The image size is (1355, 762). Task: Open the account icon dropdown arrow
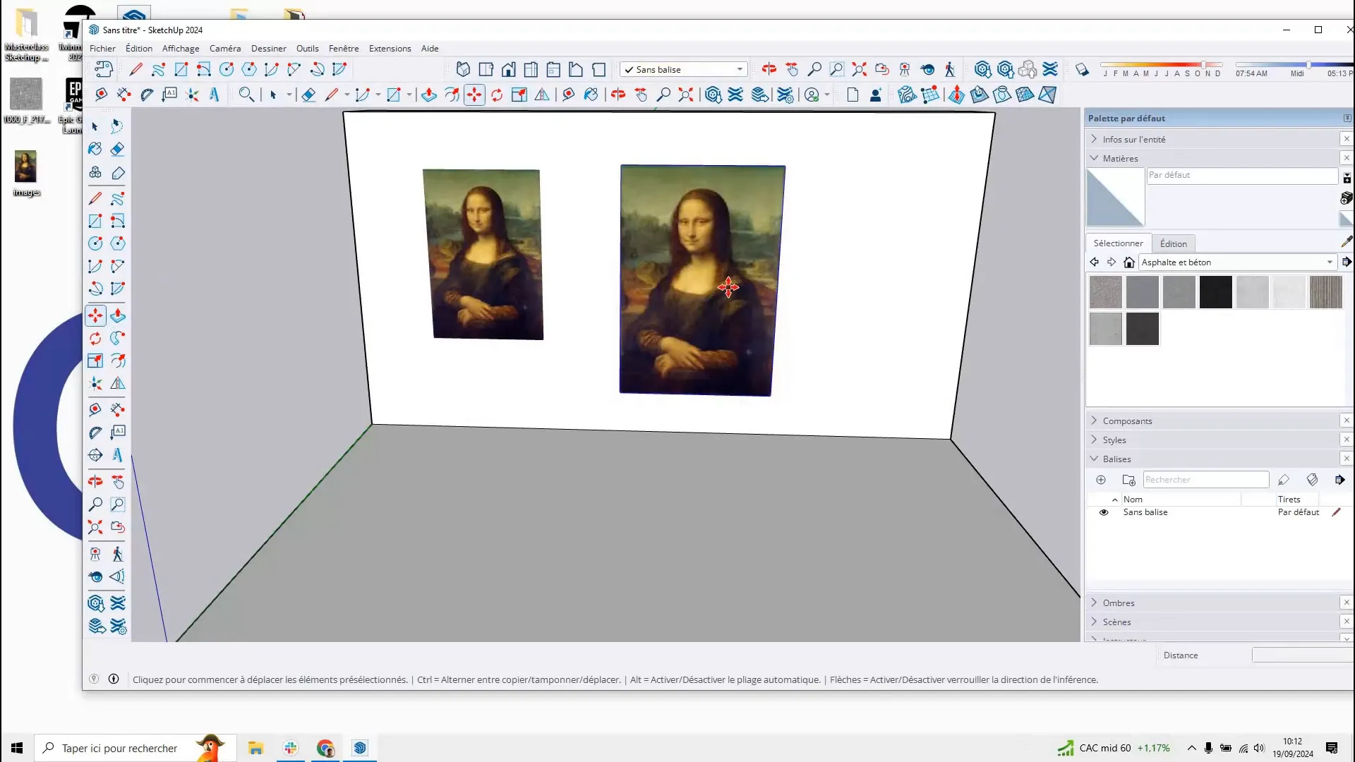(x=827, y=95)
